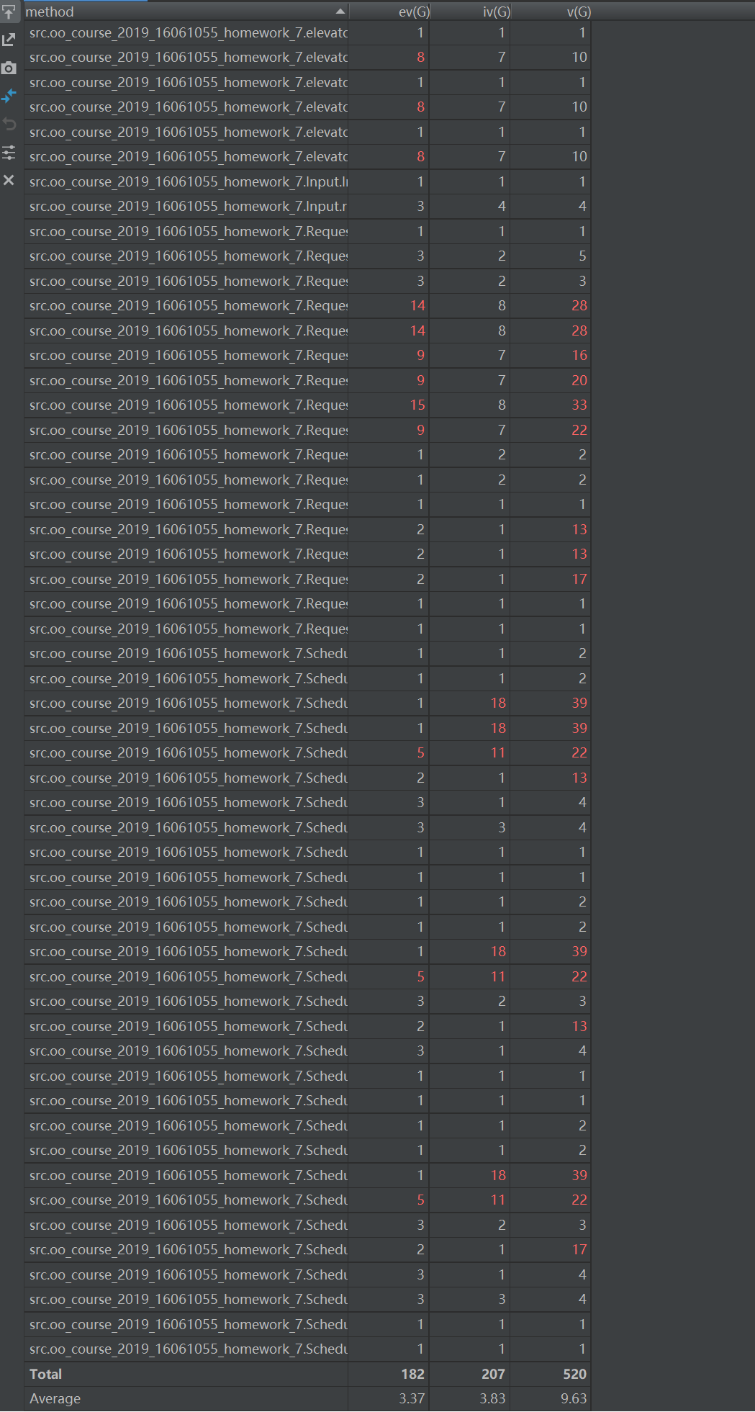
Task: Select the row with v(G) value 16
Action: click(x=187, y=355)
